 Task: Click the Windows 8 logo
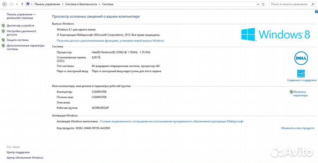click(276, 34)
